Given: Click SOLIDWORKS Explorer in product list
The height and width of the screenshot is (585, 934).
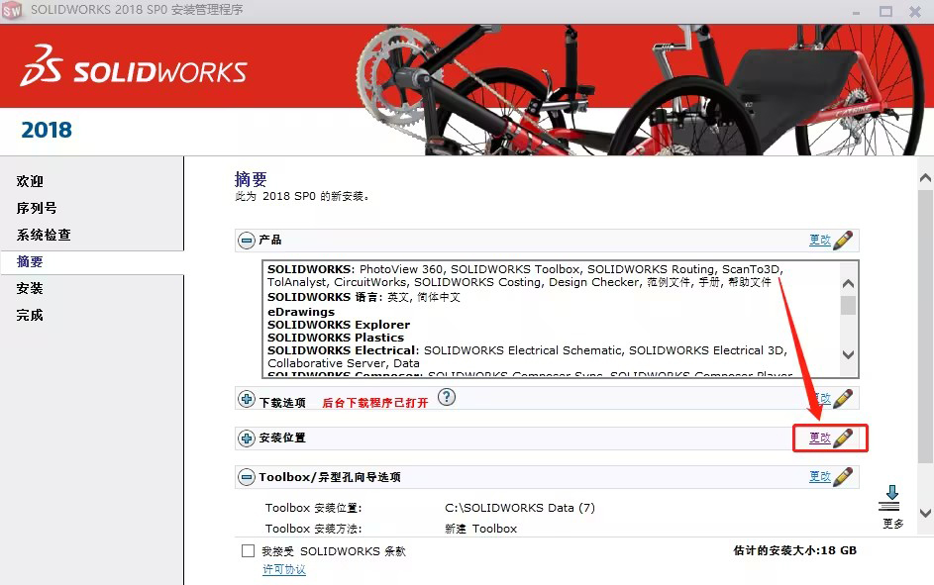Looking at the screenshot, I should 339,325.
